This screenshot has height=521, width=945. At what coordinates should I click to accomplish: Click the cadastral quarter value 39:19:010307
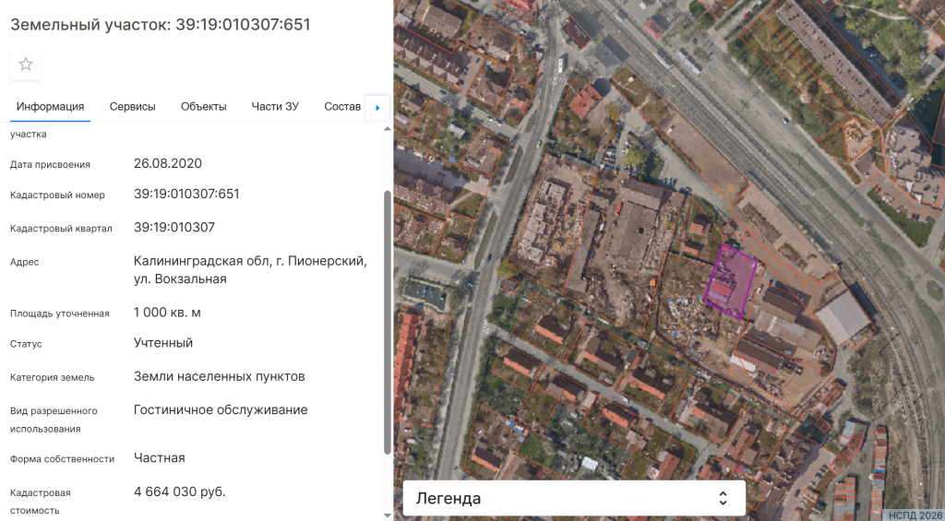point(174,228)
